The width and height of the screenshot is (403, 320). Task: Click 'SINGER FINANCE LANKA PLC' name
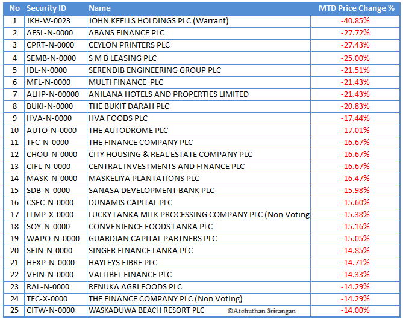tap(140, 251)
